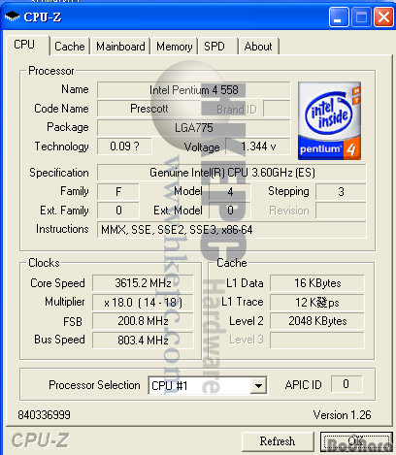Click the Core Speed value box
Image resolution: width=396 pixels, height=455 pixels.
(143, 283)
